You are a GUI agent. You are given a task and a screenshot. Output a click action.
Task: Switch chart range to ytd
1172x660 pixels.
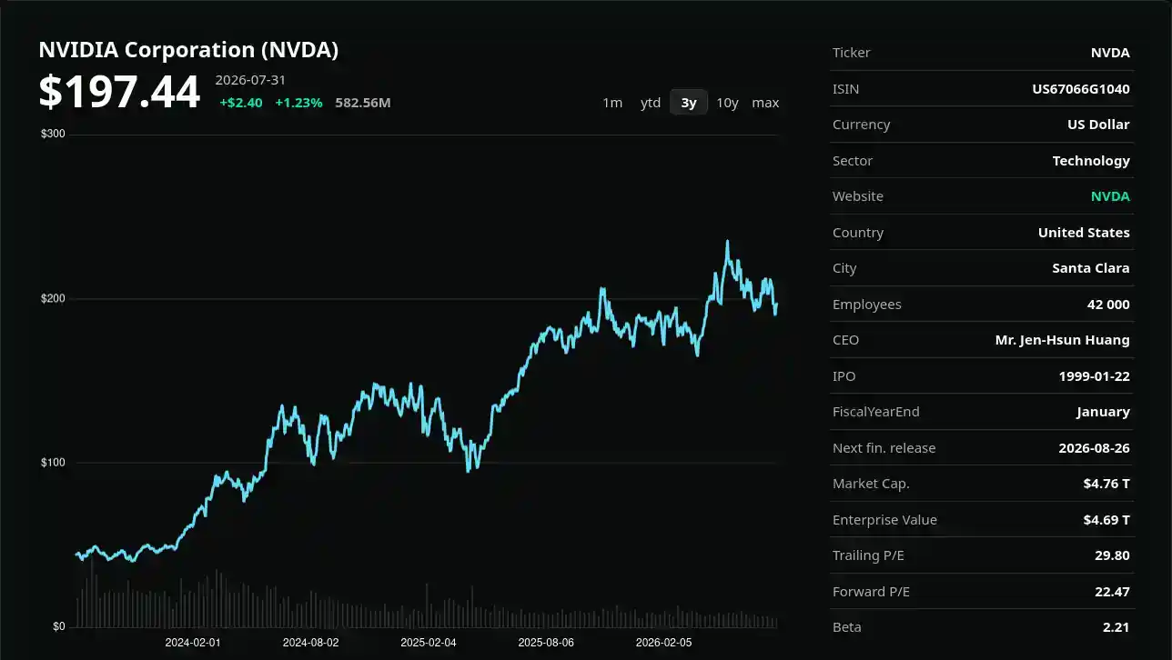tap(651, 103)
